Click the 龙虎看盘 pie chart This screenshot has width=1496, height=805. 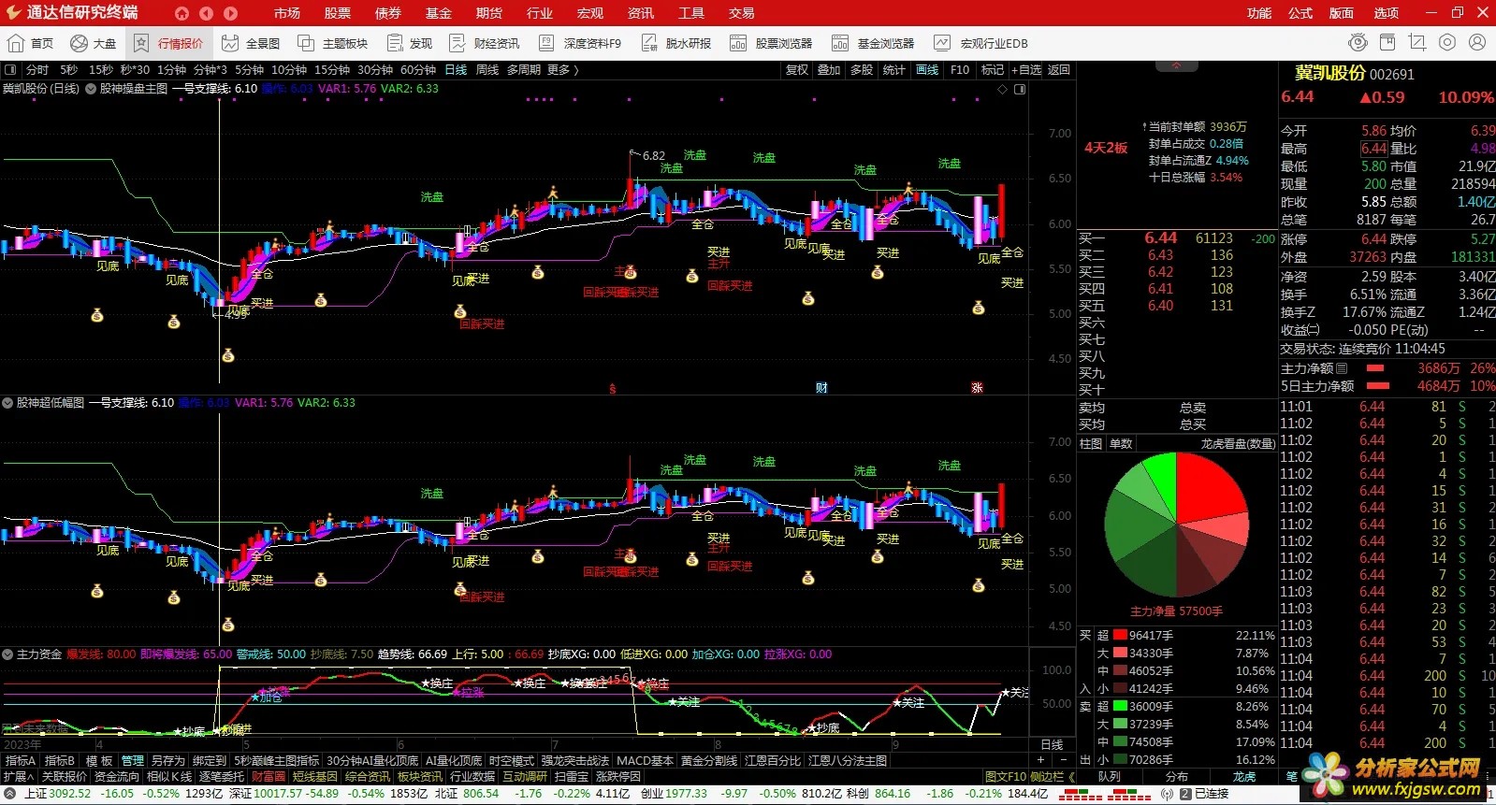(x=1177, y=525)
